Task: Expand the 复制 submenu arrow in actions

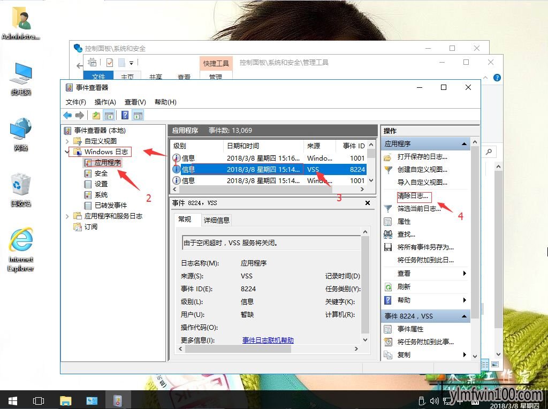Action: (x=465, y=354)
